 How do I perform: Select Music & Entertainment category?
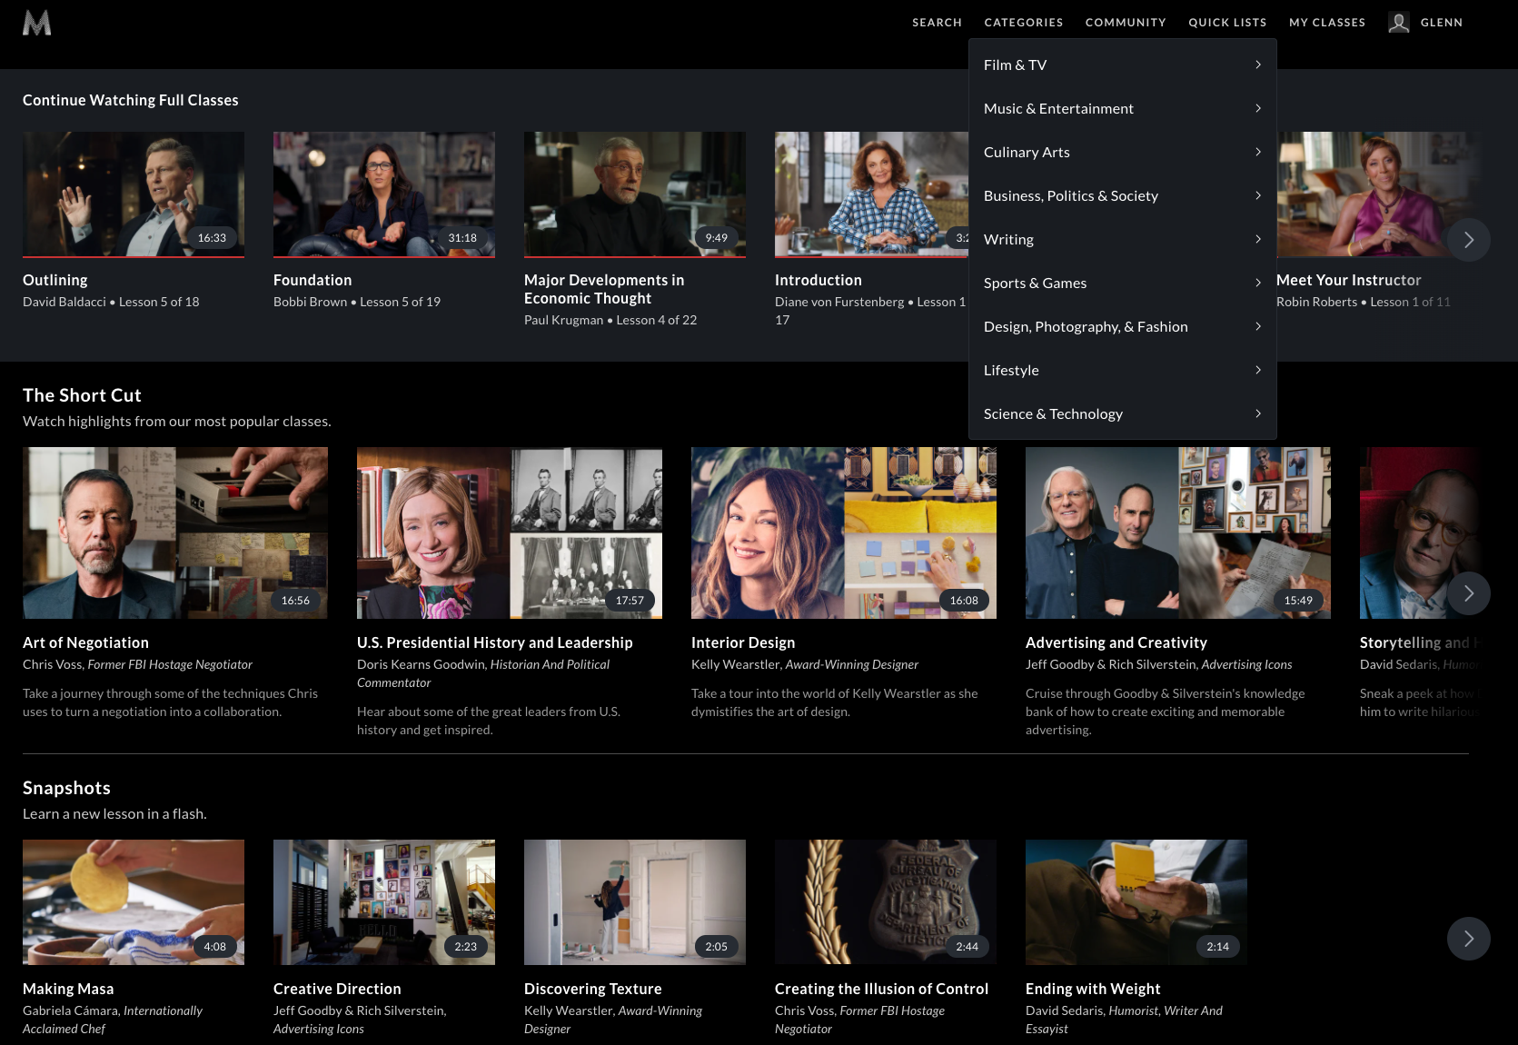point(1123,108)
